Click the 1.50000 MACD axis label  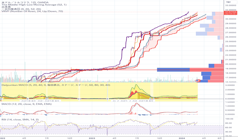pyautogui.click(x=230, y=102)
